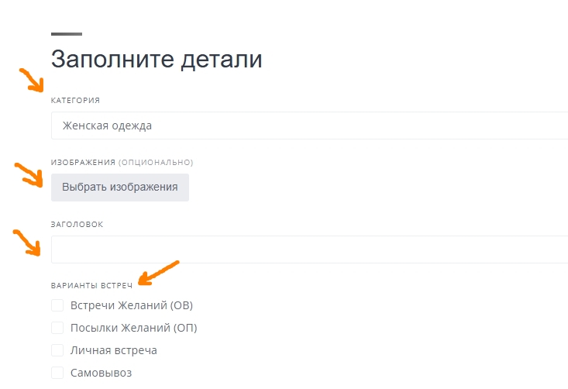
Task: Click the orange arrow pointing at Категория
Action: pyautogui.click(x=32, y=80)
